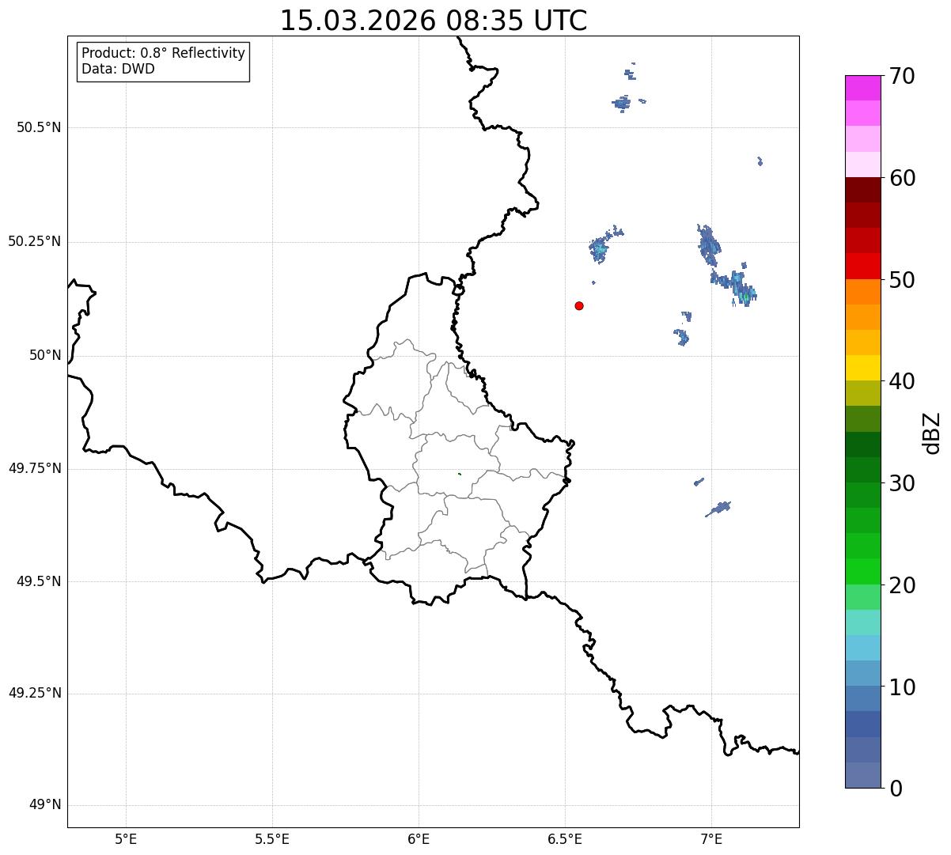This screenshot has width=951, height=855.
Task: Click the '49.5°N' latitude label
Action: tap(39, 581)
